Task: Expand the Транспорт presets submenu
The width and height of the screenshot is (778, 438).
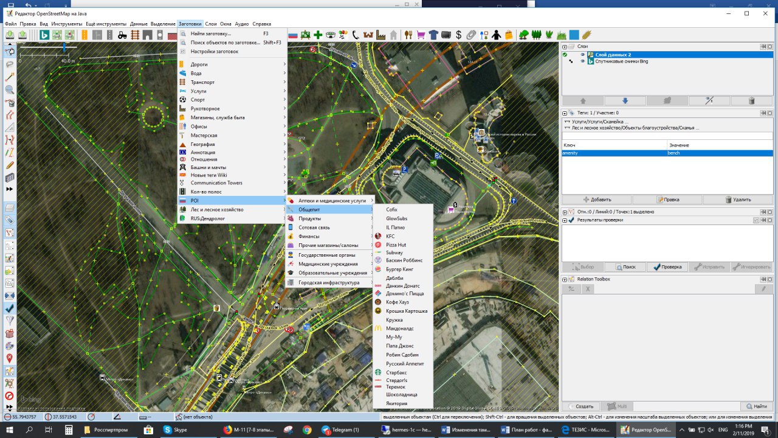Action: [x=232, y=82]
